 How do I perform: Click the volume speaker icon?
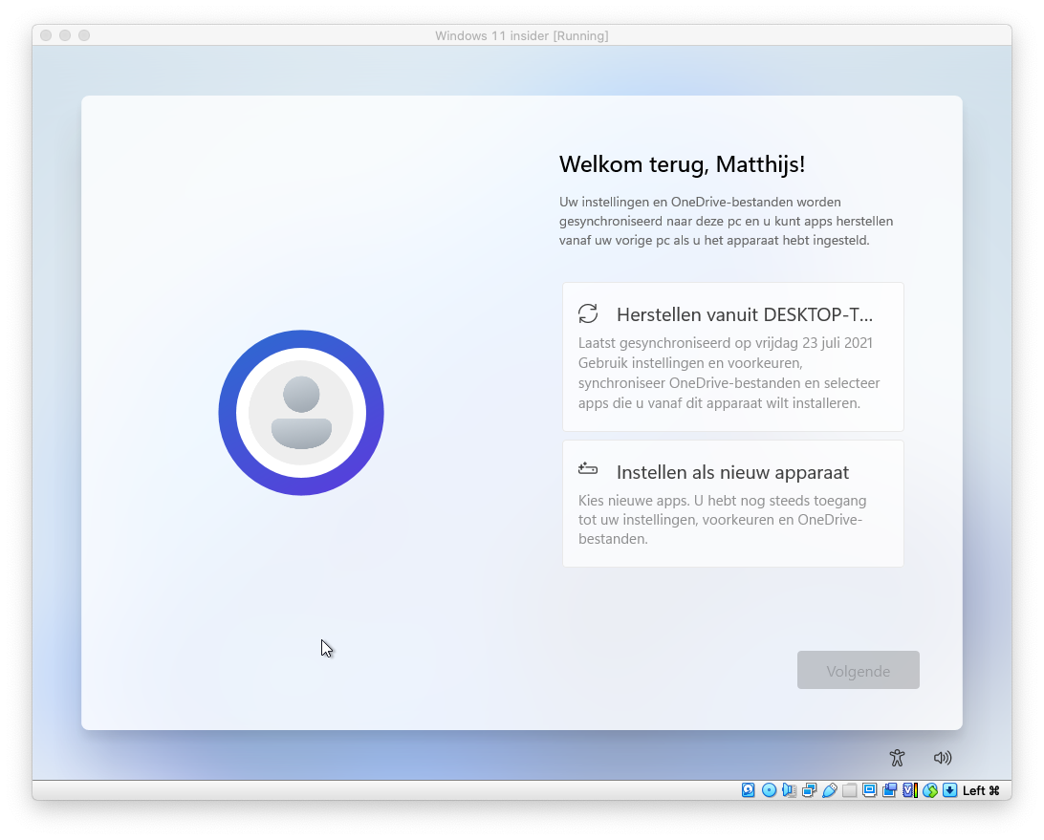943,758
